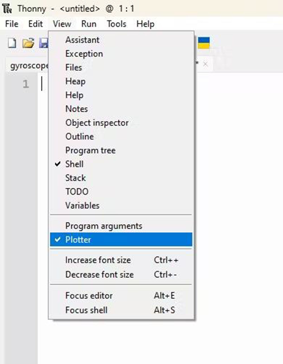Show the Object inspector panel

pos(97,123)
